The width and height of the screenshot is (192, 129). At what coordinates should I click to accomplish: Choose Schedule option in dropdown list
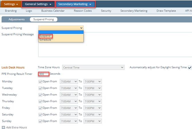click(x=45, y=40)
